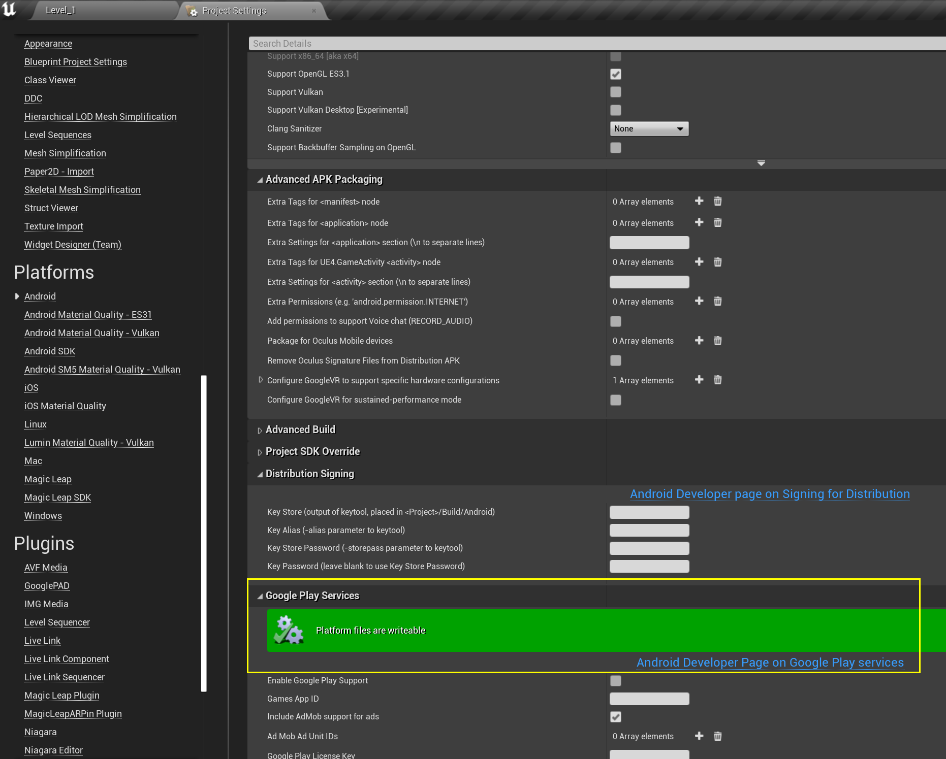Click the left sidebar vertical scrollbar
This screenshot has width=946, height=759.
click(204, 533)
